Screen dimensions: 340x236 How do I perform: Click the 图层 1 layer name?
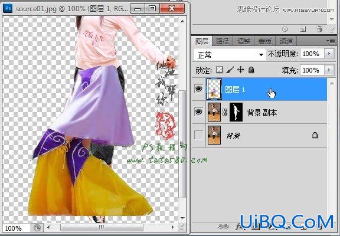pyautogui.click(x=235, y=89)
